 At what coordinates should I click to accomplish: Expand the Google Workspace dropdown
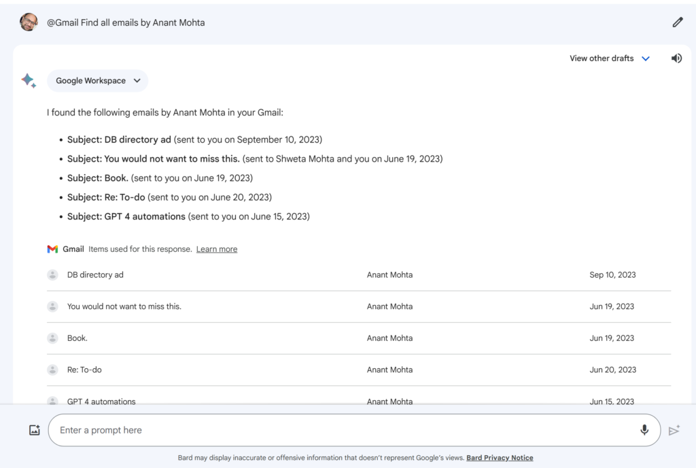98,81
